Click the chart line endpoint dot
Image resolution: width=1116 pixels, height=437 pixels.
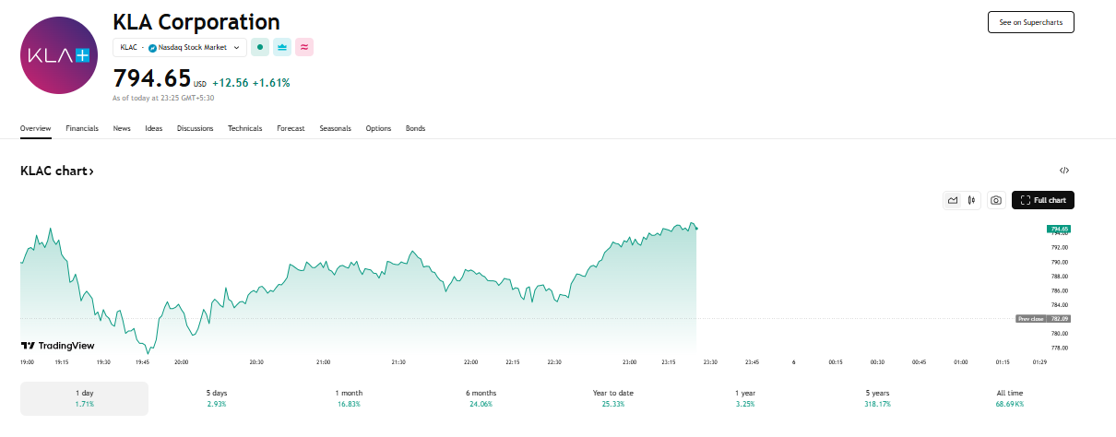[x=696, y=228]
